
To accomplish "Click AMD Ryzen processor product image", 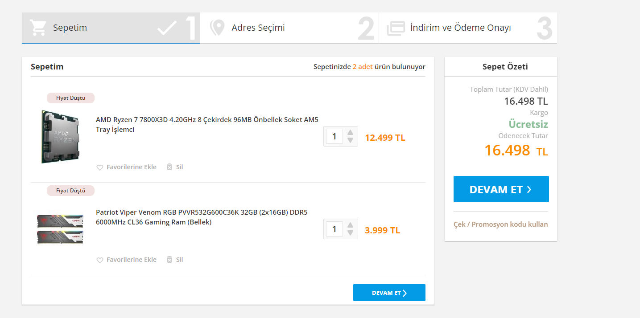I will click(61, 136).
